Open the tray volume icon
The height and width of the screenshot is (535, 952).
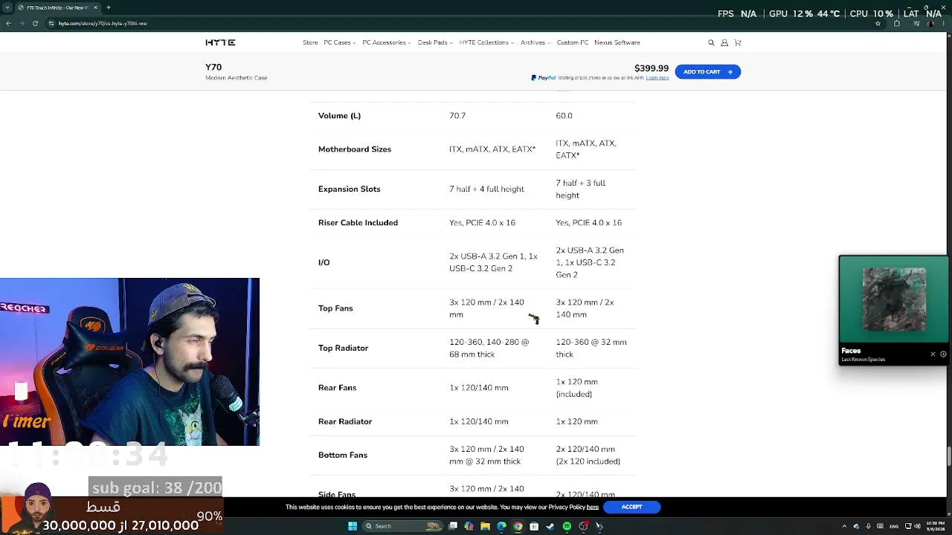(x=917, y=527)
